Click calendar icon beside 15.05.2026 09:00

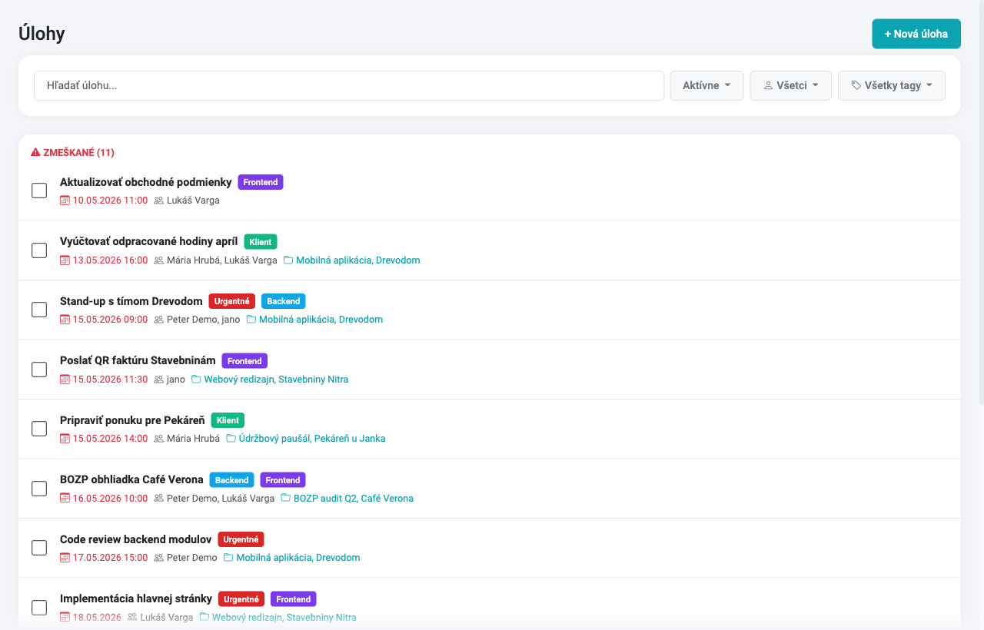65,320
